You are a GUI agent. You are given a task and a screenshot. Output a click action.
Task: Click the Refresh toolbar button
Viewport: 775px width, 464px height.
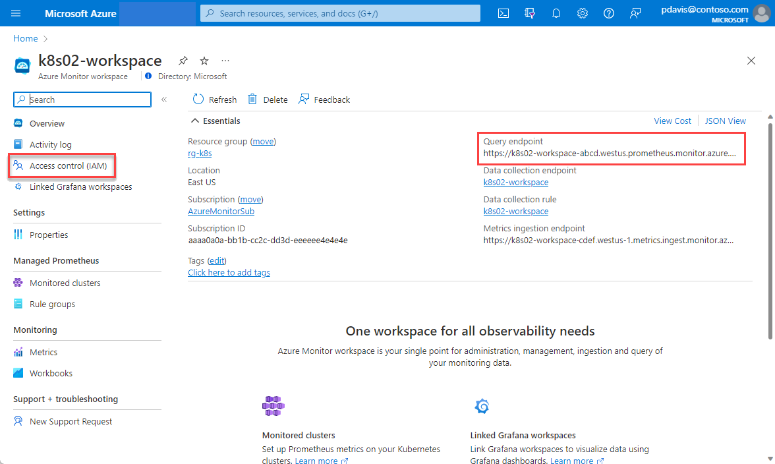215,100
